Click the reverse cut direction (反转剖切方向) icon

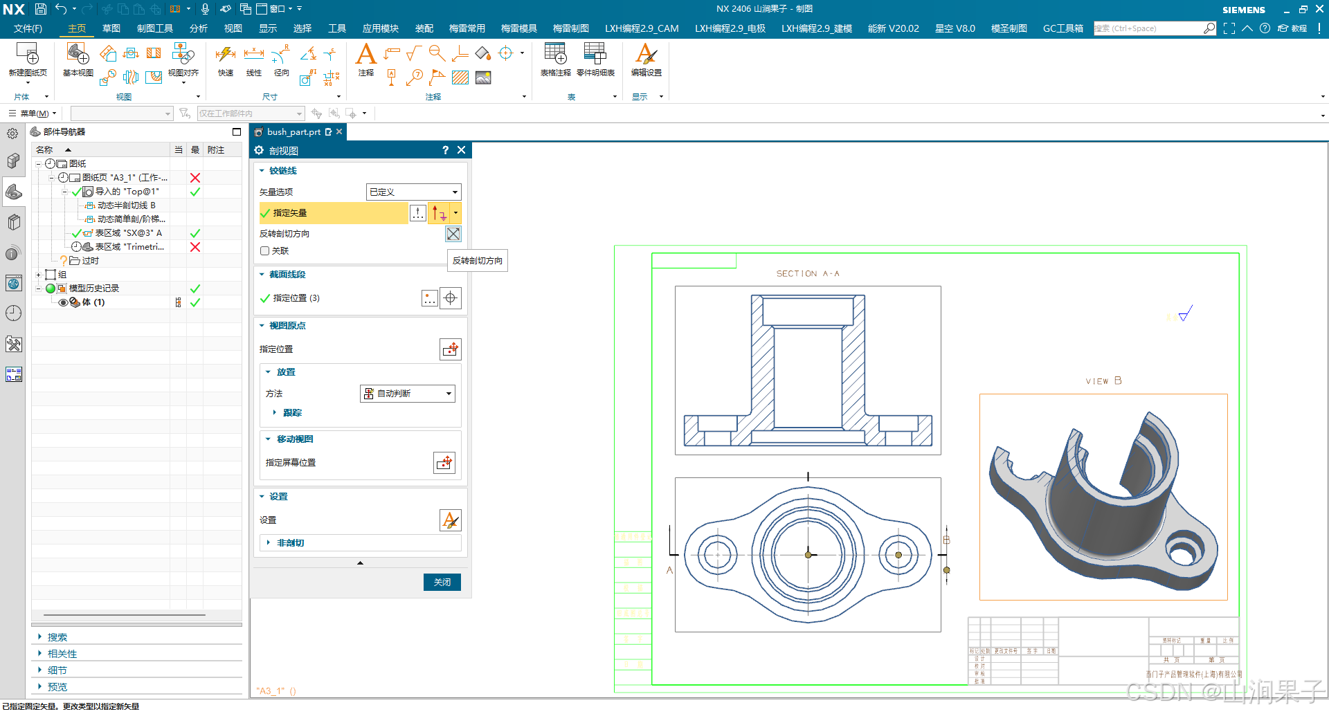coord(453,234)
